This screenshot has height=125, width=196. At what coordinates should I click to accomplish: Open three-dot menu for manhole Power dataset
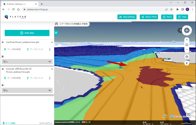pos(49,49)
